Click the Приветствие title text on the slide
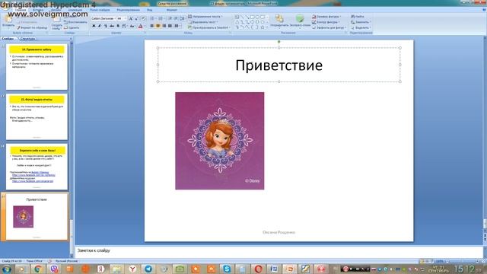The width and height of the screenshot is (487, 274). (279, 65)
